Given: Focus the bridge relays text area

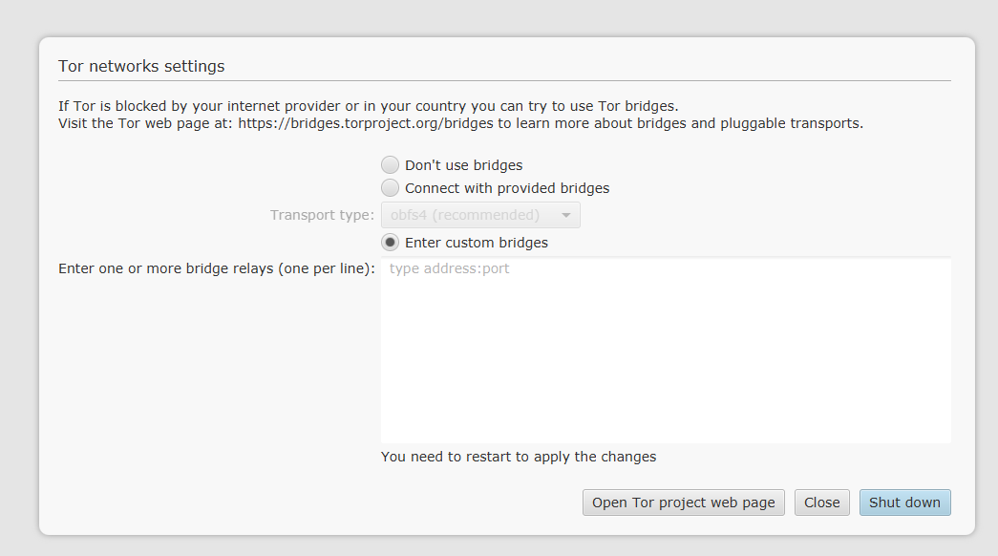Looking at the screenshot, I should [x=666, y=351].
